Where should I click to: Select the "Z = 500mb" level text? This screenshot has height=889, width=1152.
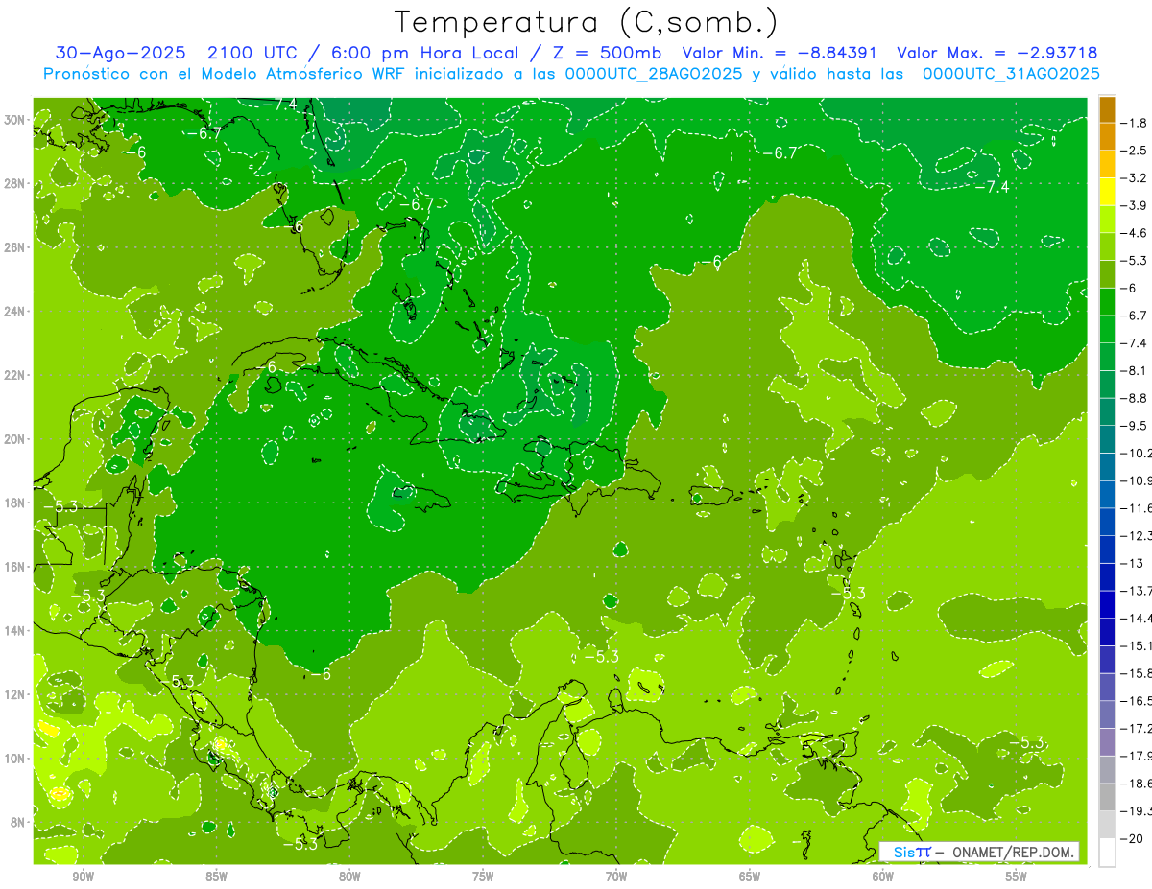(603, 53)
